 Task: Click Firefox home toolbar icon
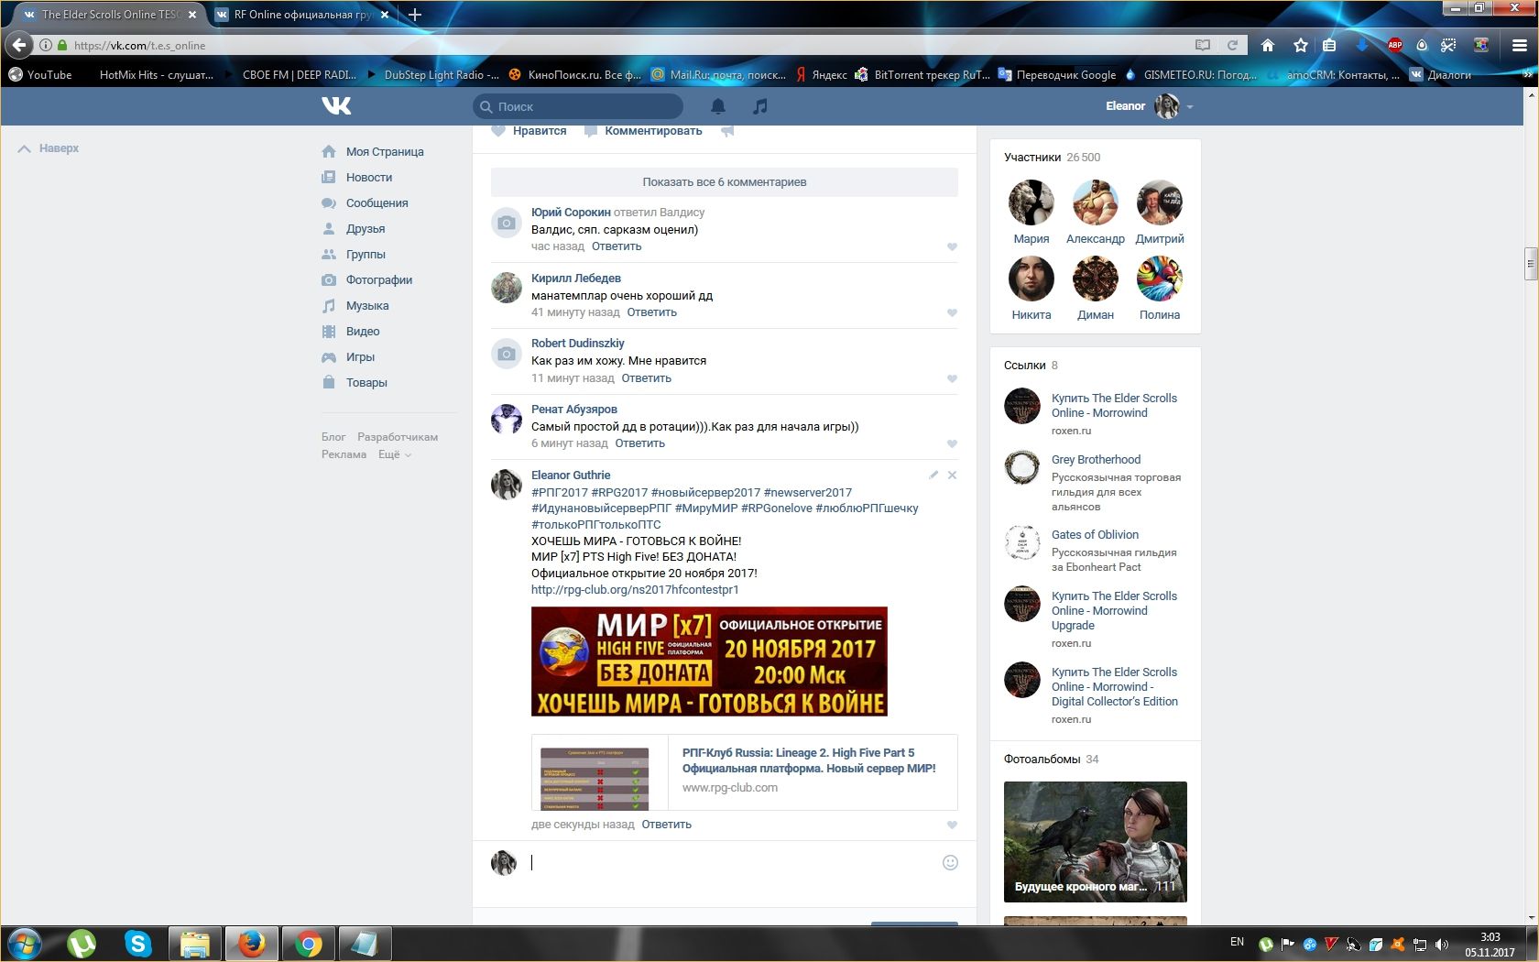[x=1268, y=45]
